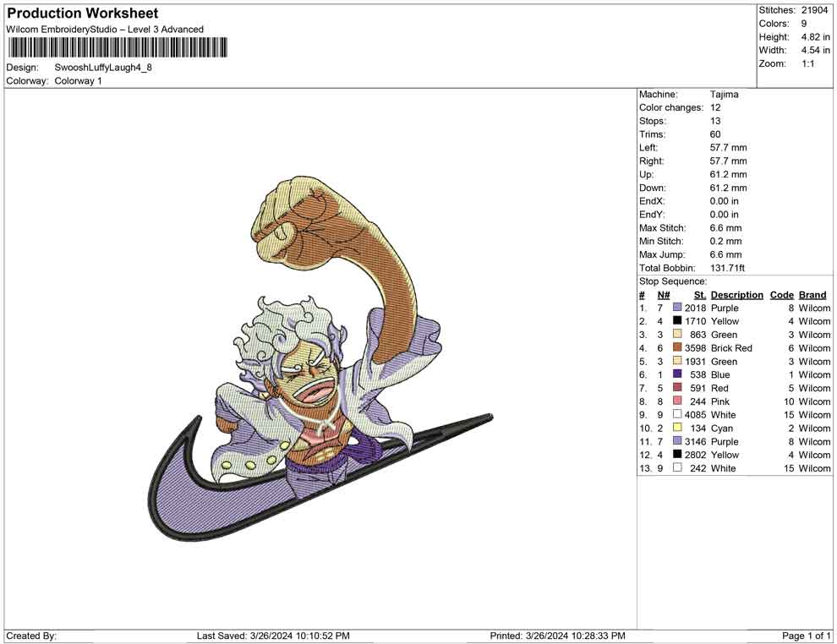
Task: Click the N# column header
Action: coord(663,294)
